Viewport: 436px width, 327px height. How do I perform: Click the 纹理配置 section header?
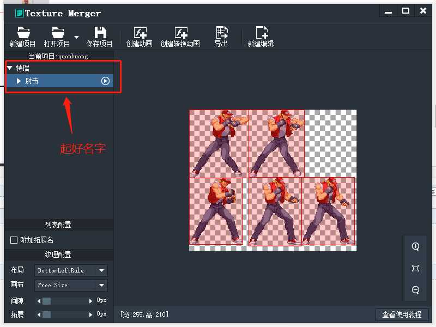click(x=58, y=255)
